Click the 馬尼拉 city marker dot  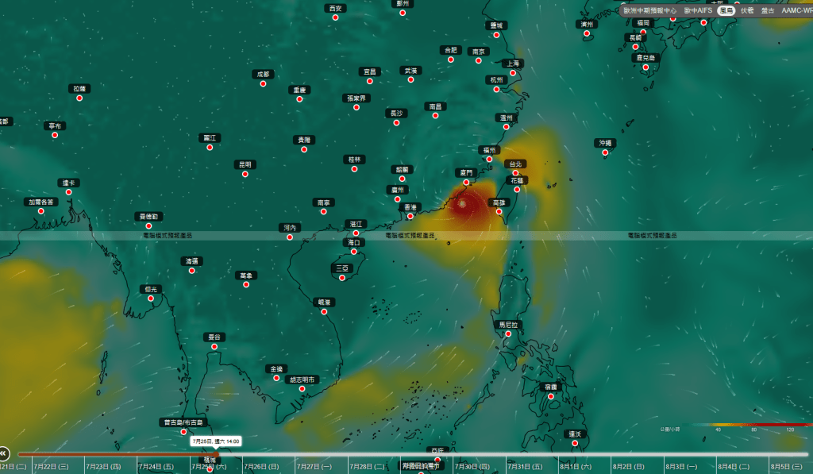click(x=508, y=334)
